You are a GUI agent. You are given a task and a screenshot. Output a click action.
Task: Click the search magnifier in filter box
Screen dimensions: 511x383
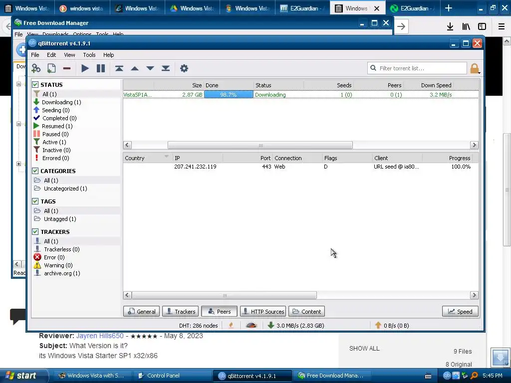point(373,68)
